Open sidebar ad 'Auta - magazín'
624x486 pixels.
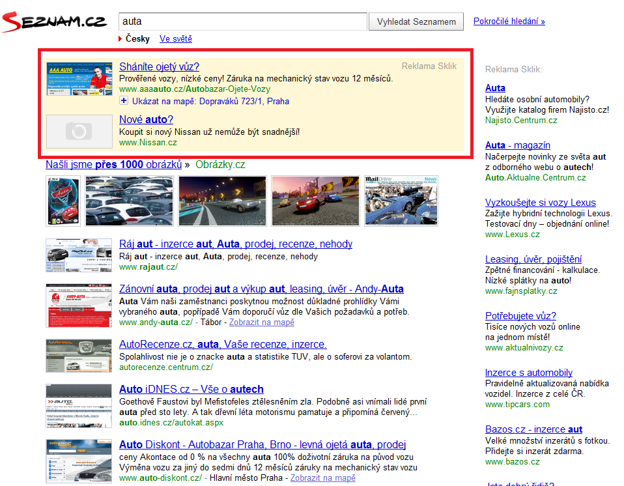518,145
